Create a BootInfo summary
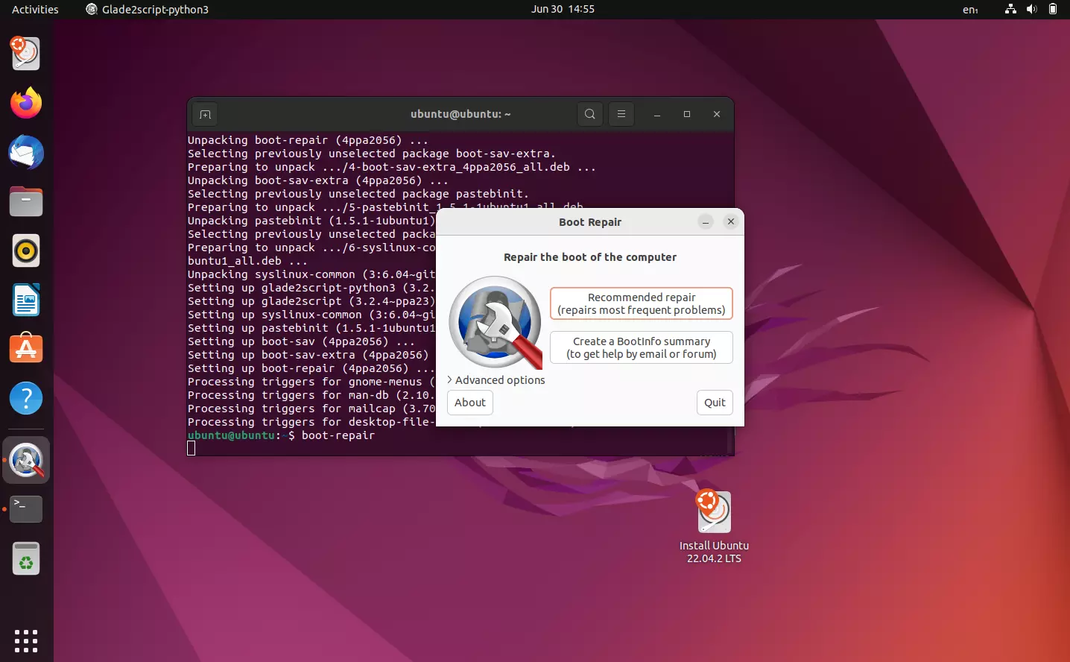 point(641,347)
